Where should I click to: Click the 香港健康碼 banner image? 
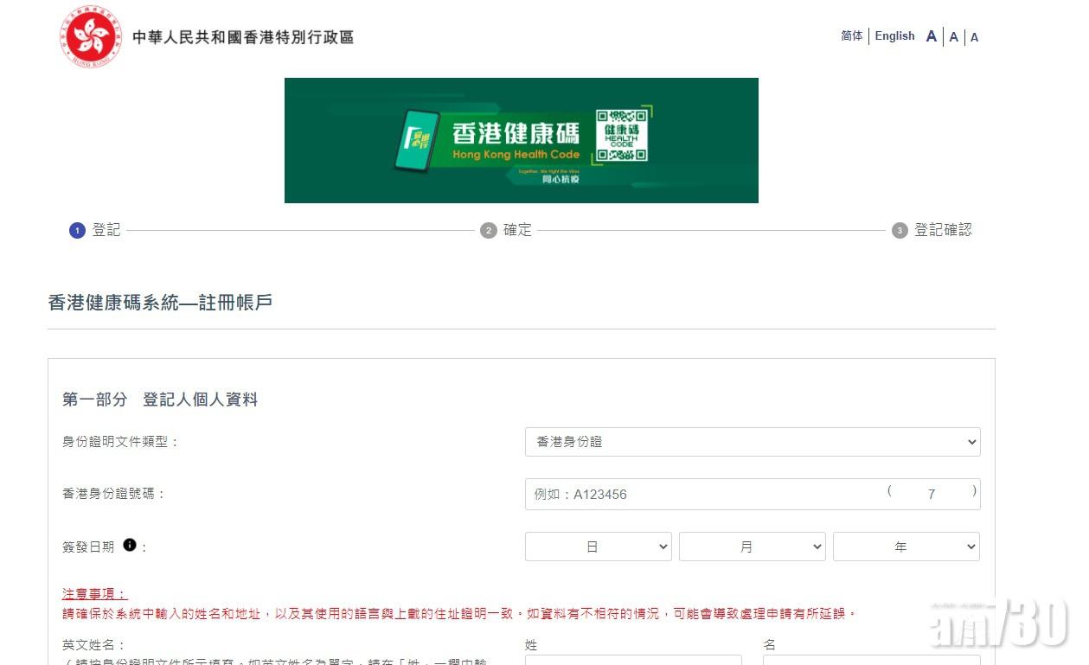[521, 140]
